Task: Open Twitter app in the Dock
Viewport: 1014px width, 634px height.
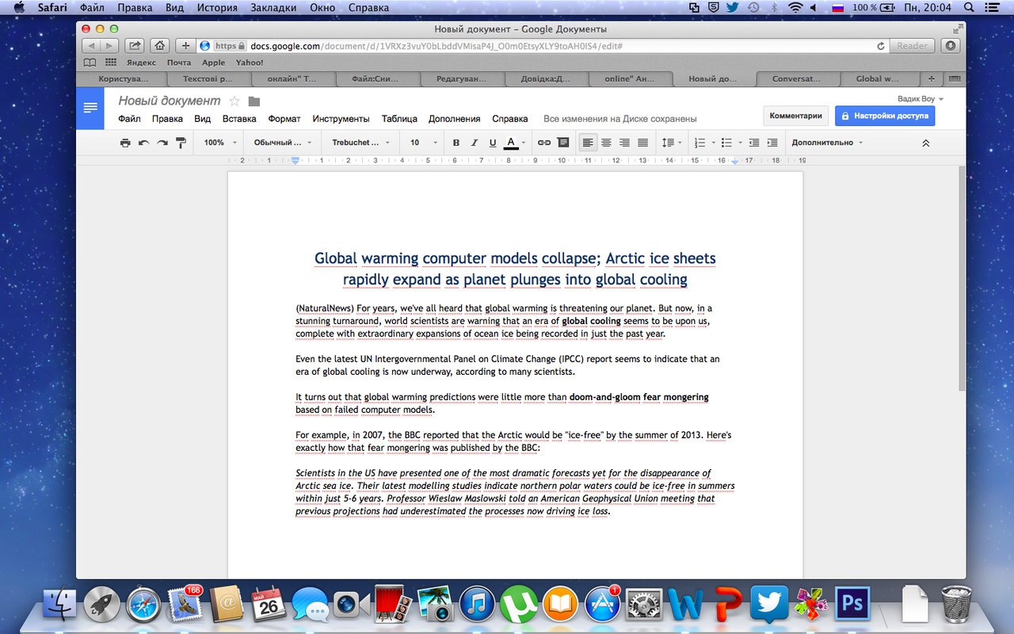Action: (768, 605)
